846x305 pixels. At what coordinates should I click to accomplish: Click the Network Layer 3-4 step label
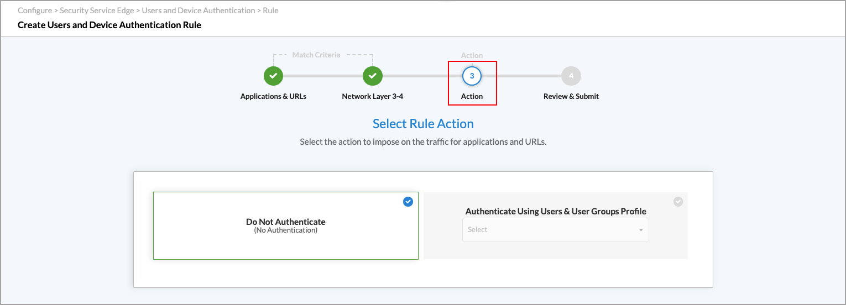(373, 96)
